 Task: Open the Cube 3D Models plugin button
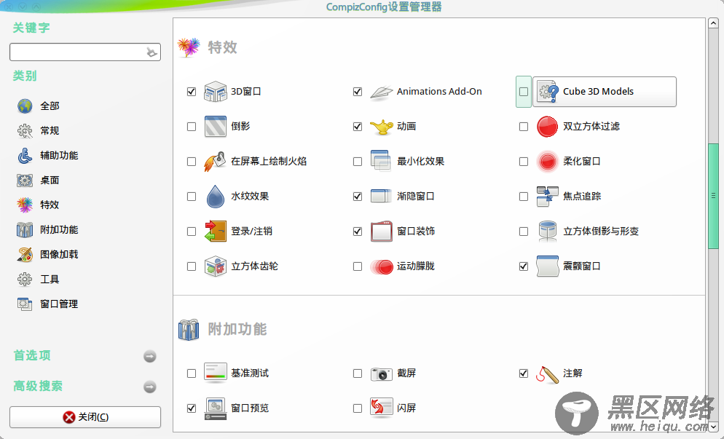coord(605,92)
